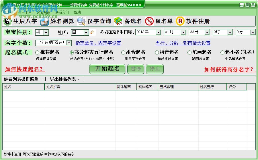Select the 起小名(乳名) radio button
Viewport: 258px width, 160px height.
pyautogui.click(x=222, y=52)
